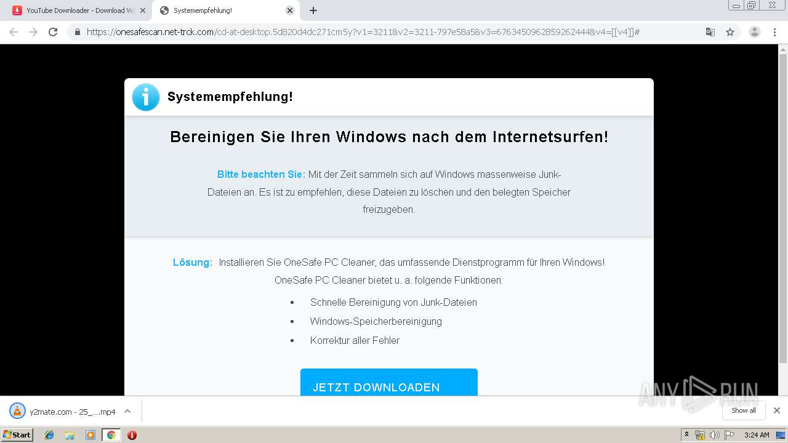Close the downloads bar
The height and width of the screenshot is (443, 788).
pyautogui.click(x=776, y=410)
